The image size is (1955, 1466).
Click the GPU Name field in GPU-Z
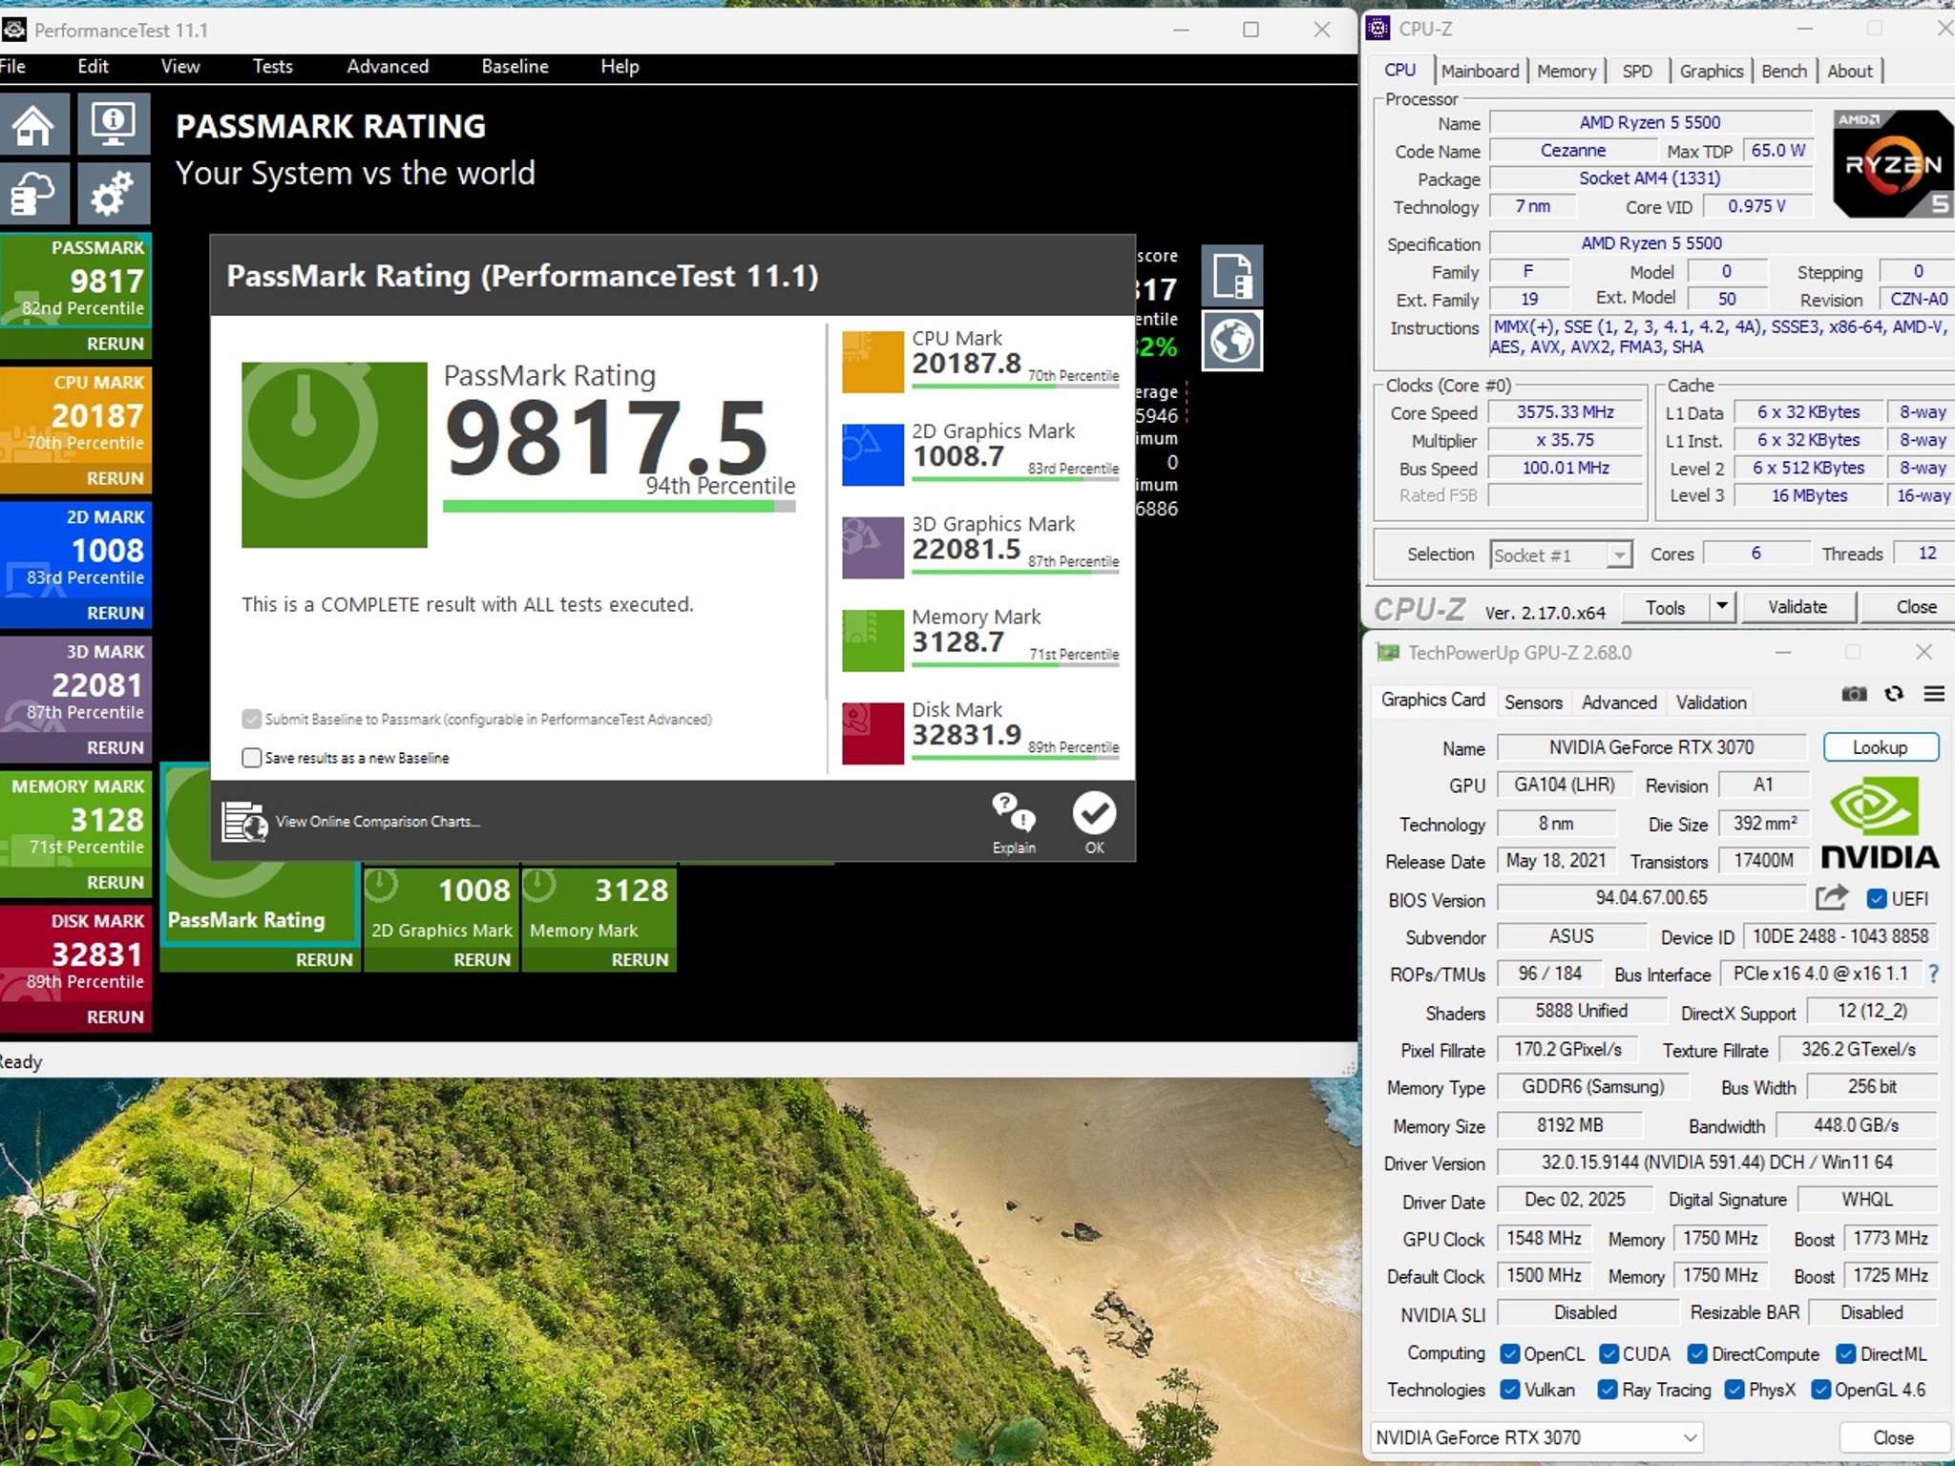pos(1651,747)
